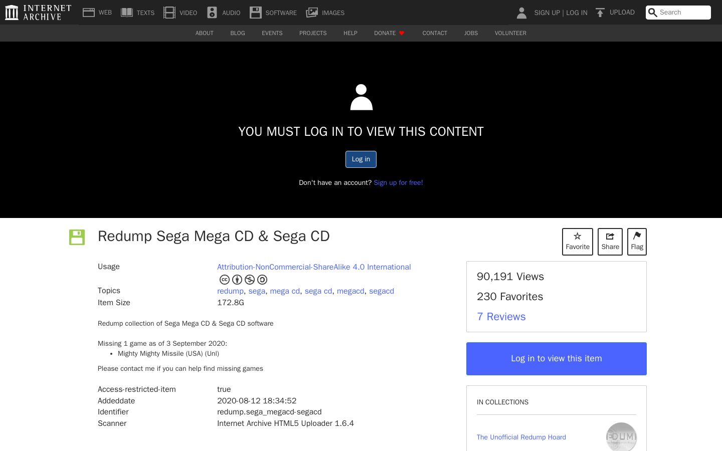The height and width of the screenshot is (451, 722).
Task: Click the sega topic link
Action: click(257, 291)
